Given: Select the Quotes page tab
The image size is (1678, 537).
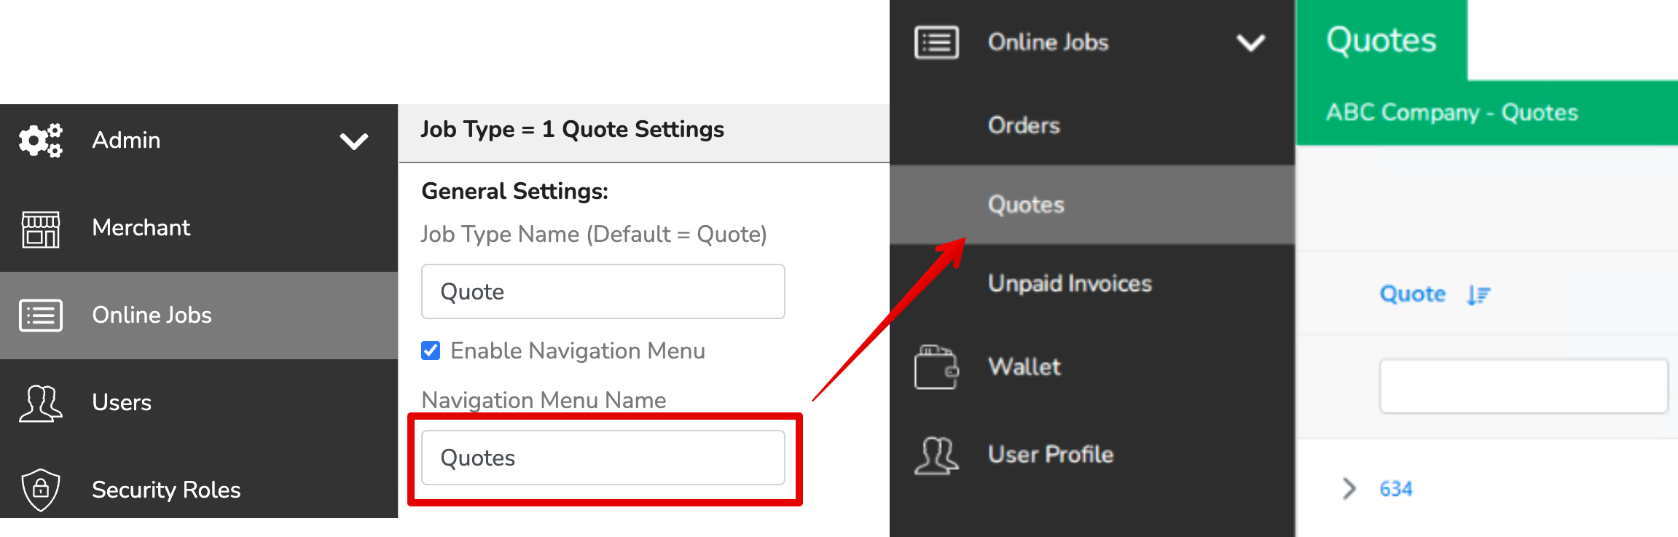Looking at the screenshot, I should click(1381, 40).
